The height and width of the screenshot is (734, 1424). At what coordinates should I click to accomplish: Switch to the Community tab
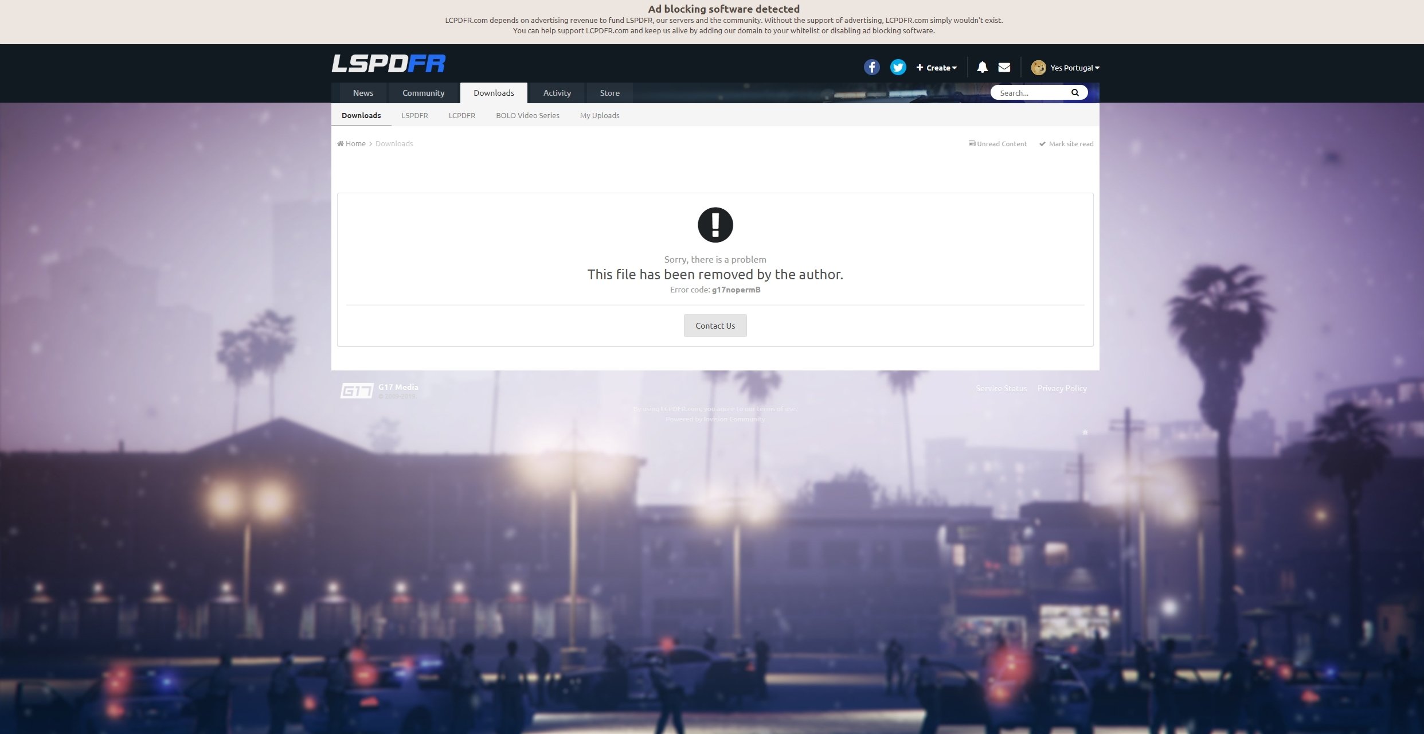coord(423,93)
